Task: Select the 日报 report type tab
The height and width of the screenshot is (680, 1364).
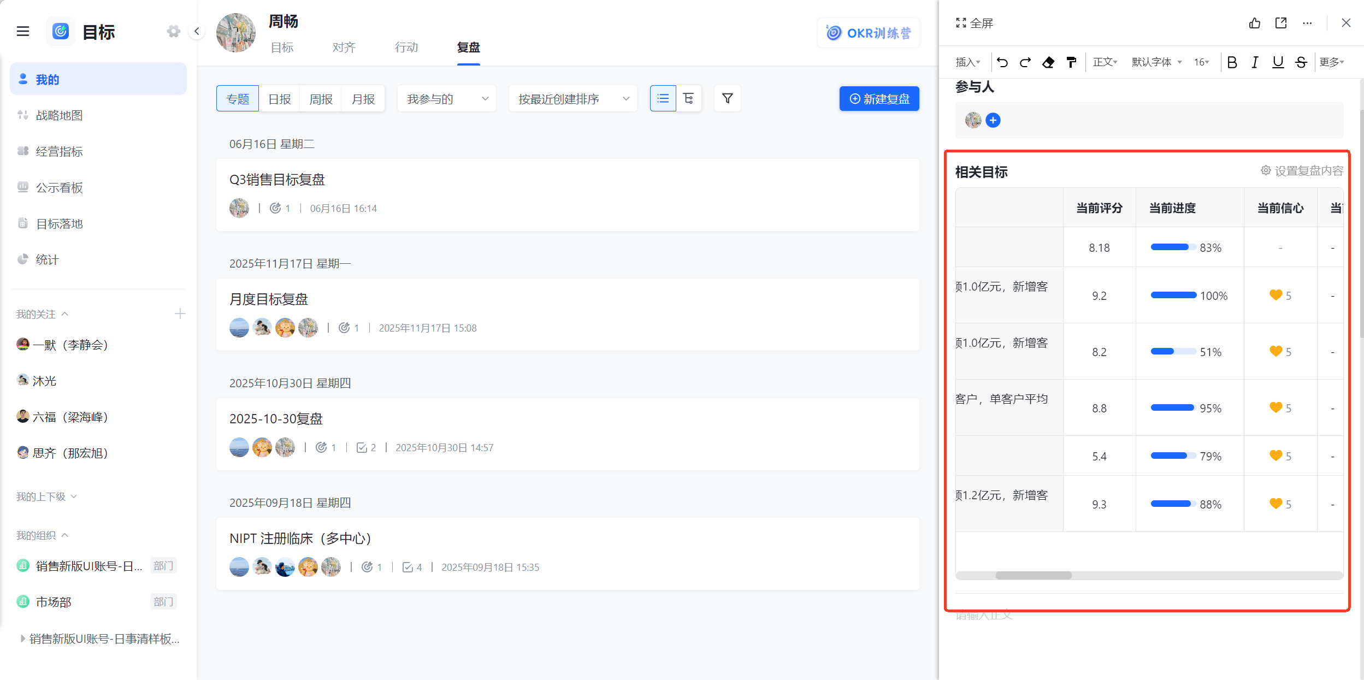Action: [x=279, y=98]
